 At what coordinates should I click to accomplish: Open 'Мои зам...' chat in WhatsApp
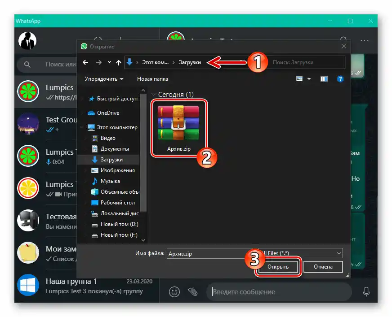(46, 253)
